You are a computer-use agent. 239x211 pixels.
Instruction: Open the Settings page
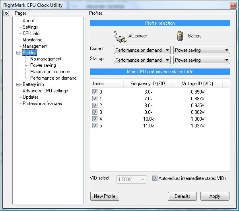point(30,27)
